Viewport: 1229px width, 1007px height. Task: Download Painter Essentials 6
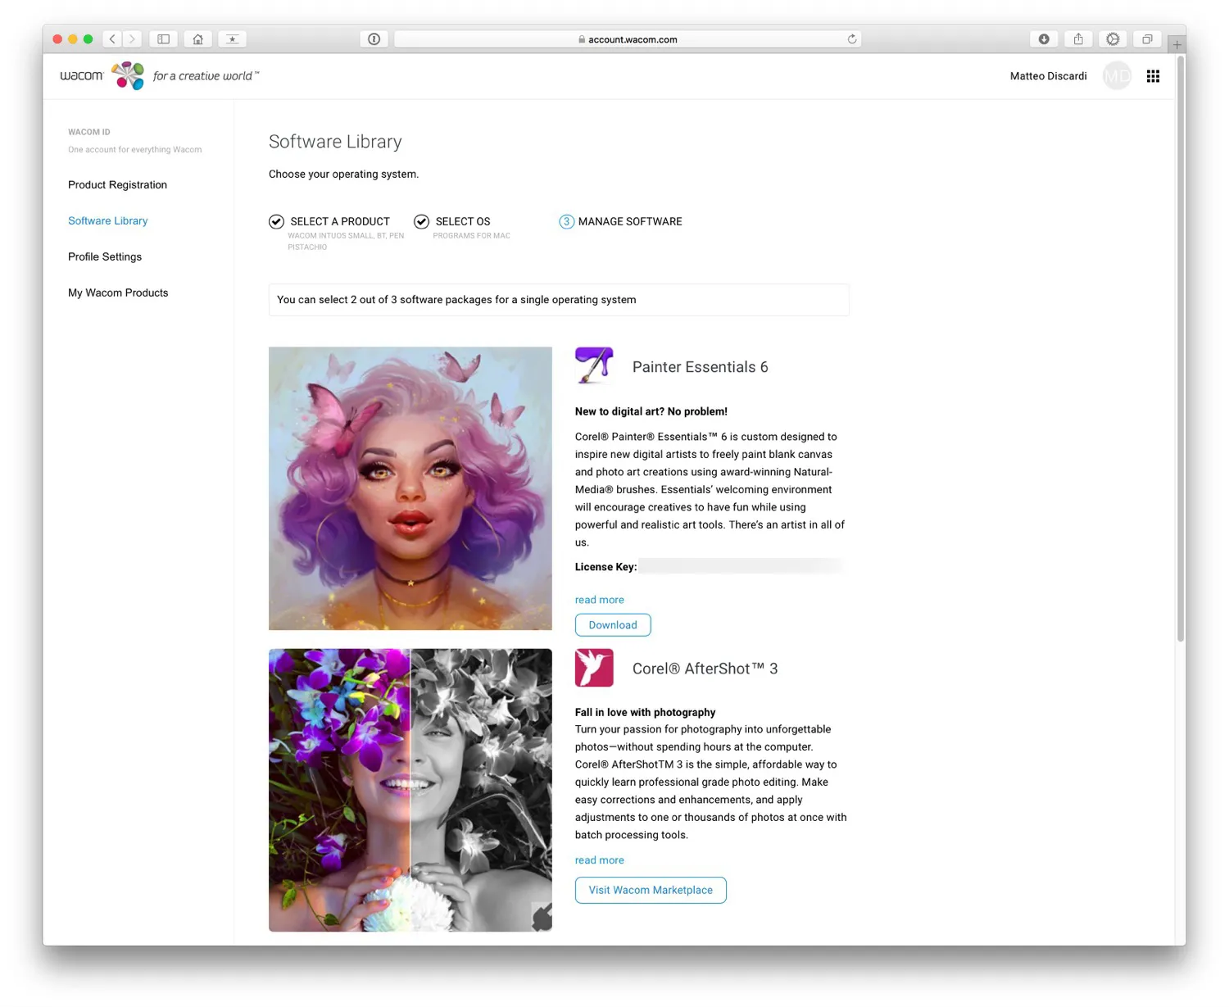[x=613, y=624]
